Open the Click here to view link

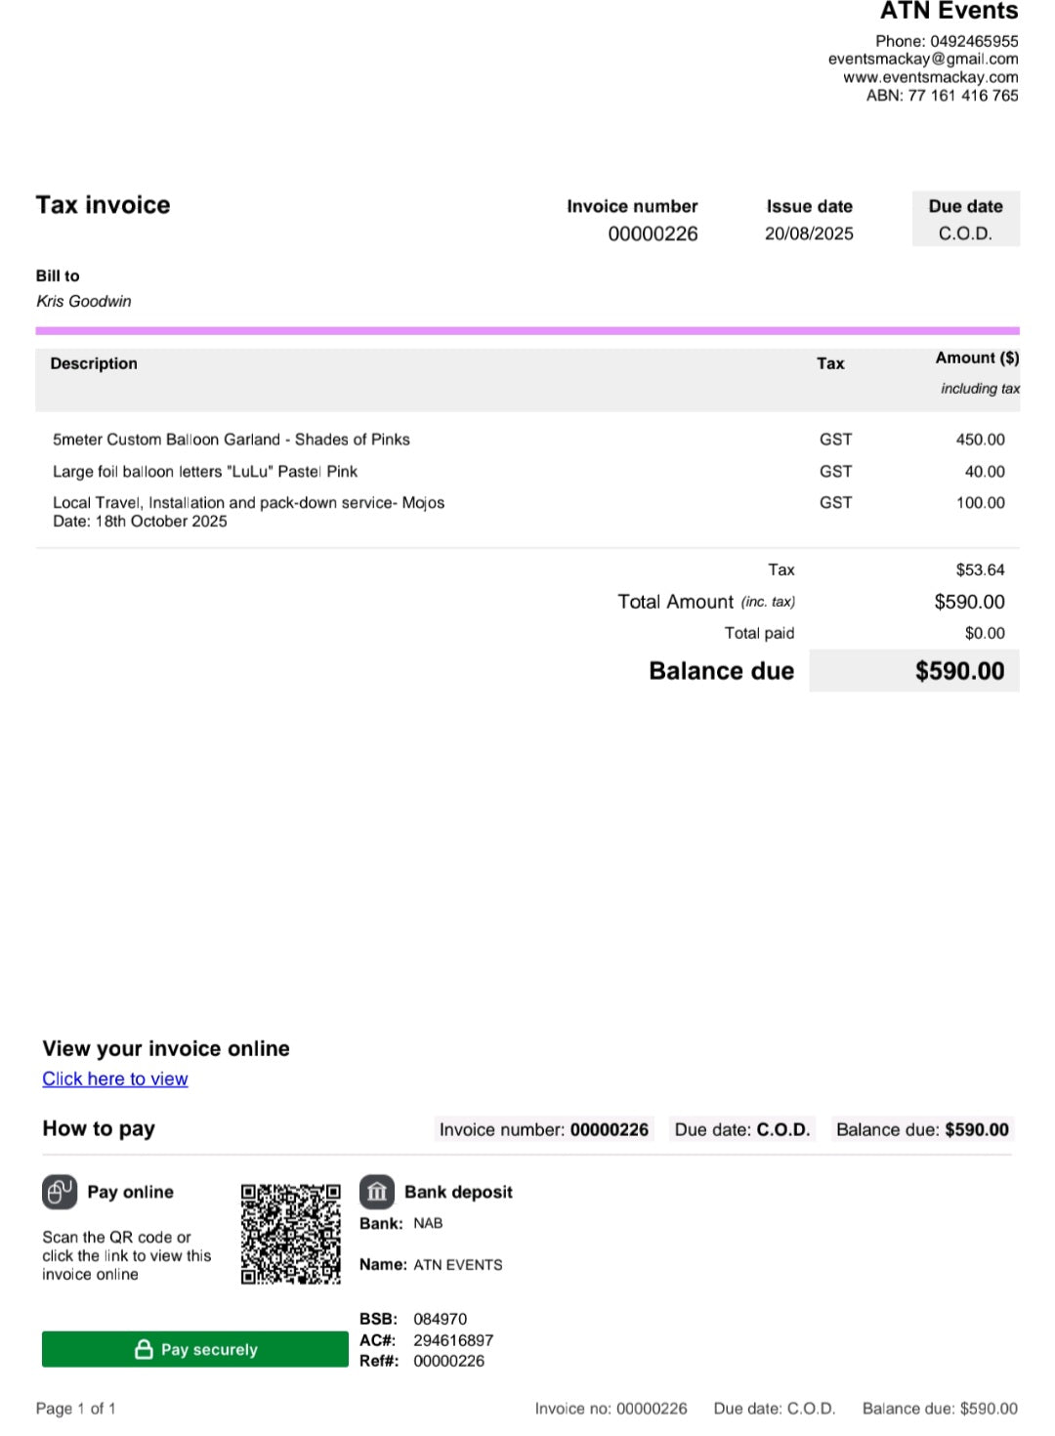(x=115, y=1078)
